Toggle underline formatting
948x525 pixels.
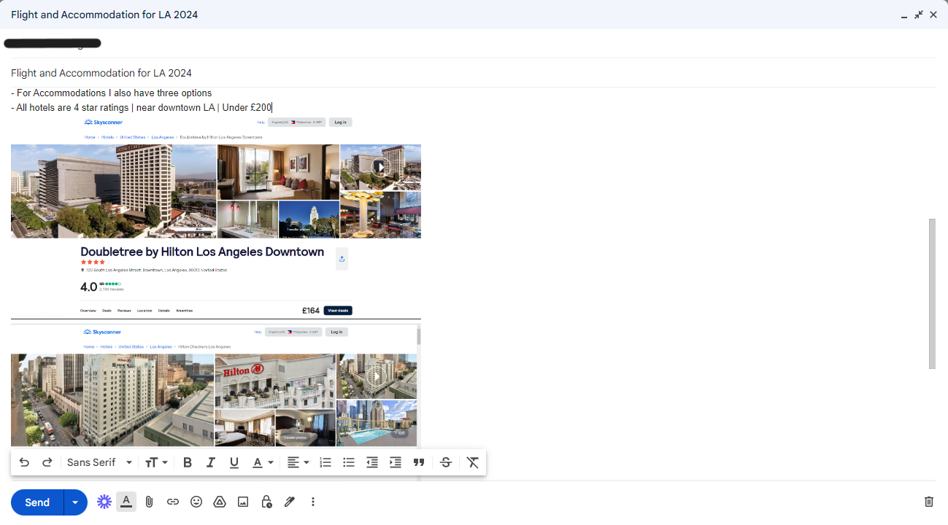click(x=234, y=462)
